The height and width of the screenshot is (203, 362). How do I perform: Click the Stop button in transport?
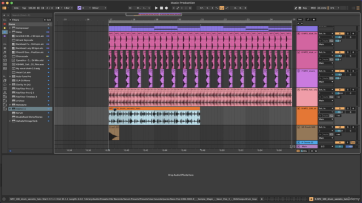click(x=161, y=8)
